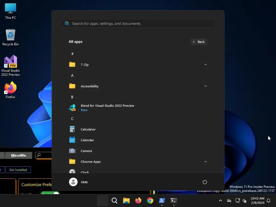This screenshot has width=276, height=207.
Task: Open the Camera app icon
Action: [72, 151]
